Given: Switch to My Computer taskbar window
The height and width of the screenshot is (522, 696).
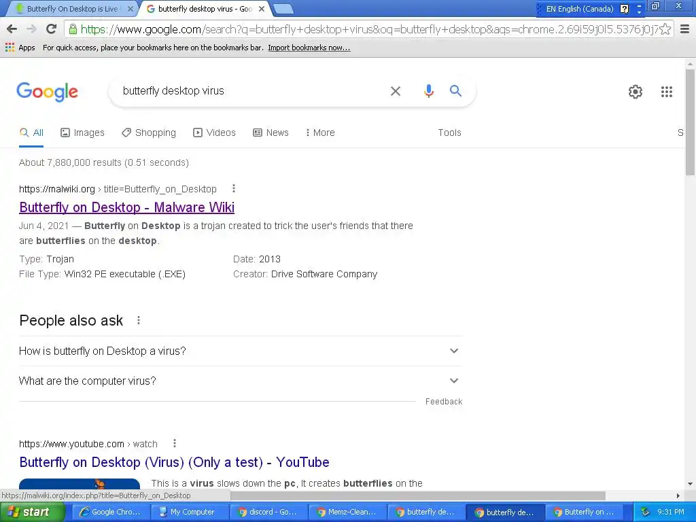Looking at the screenshot, I should pos(190,512).
